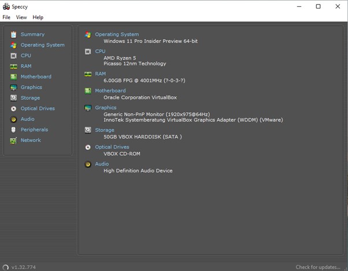Click the Audio speaker icon in sidebar
The width and height of the screenshot is (348, 271).
(x=13, y=119)
